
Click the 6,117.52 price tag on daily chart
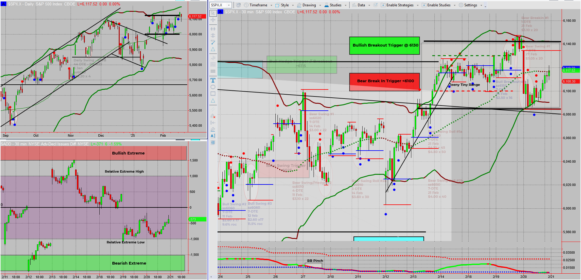tap(197, 16)
